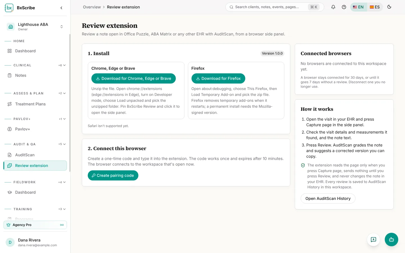405x253 pixels.
Task: Click the Agency Pro crown icon
Action: (x=8, y=225)
